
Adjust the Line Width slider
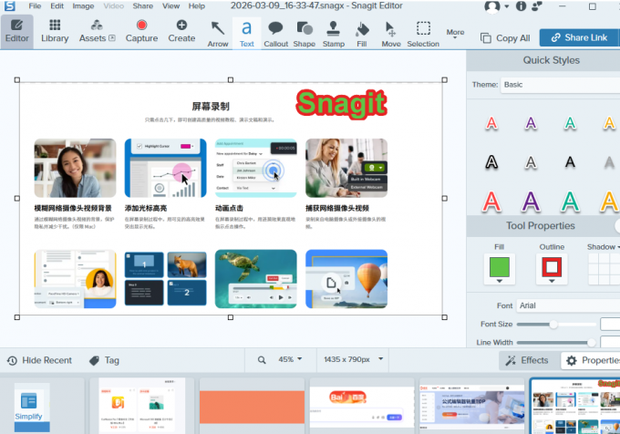(x=591, y=342)
